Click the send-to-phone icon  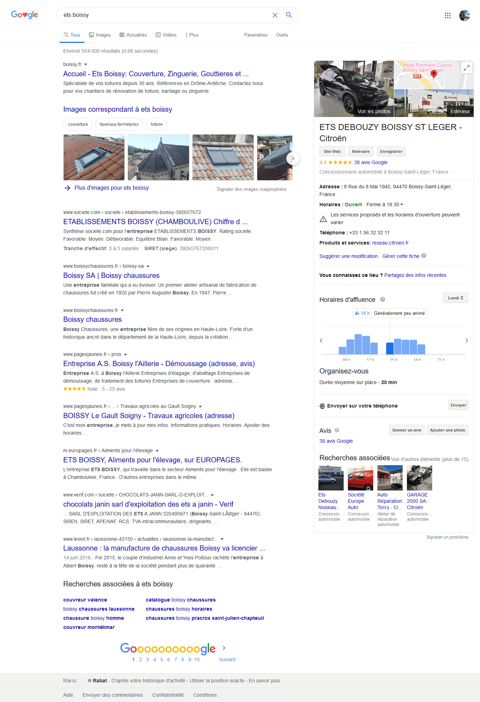[322, 406]
